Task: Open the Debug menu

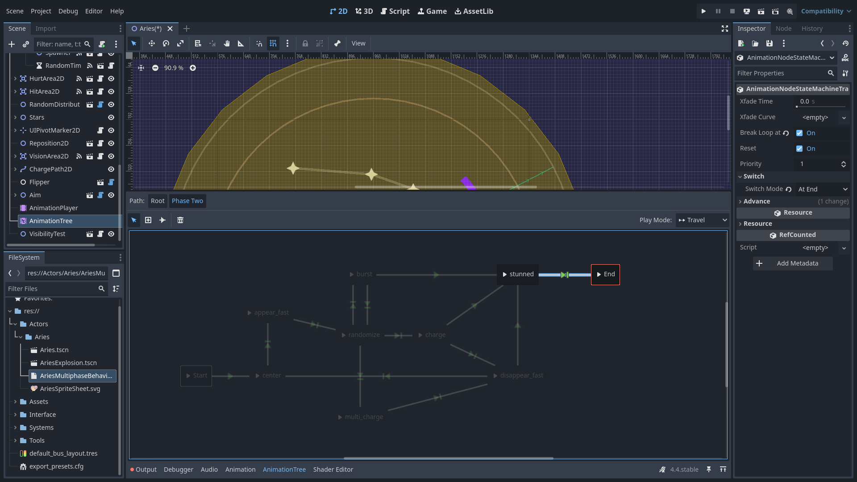Action: coord(68,11)
